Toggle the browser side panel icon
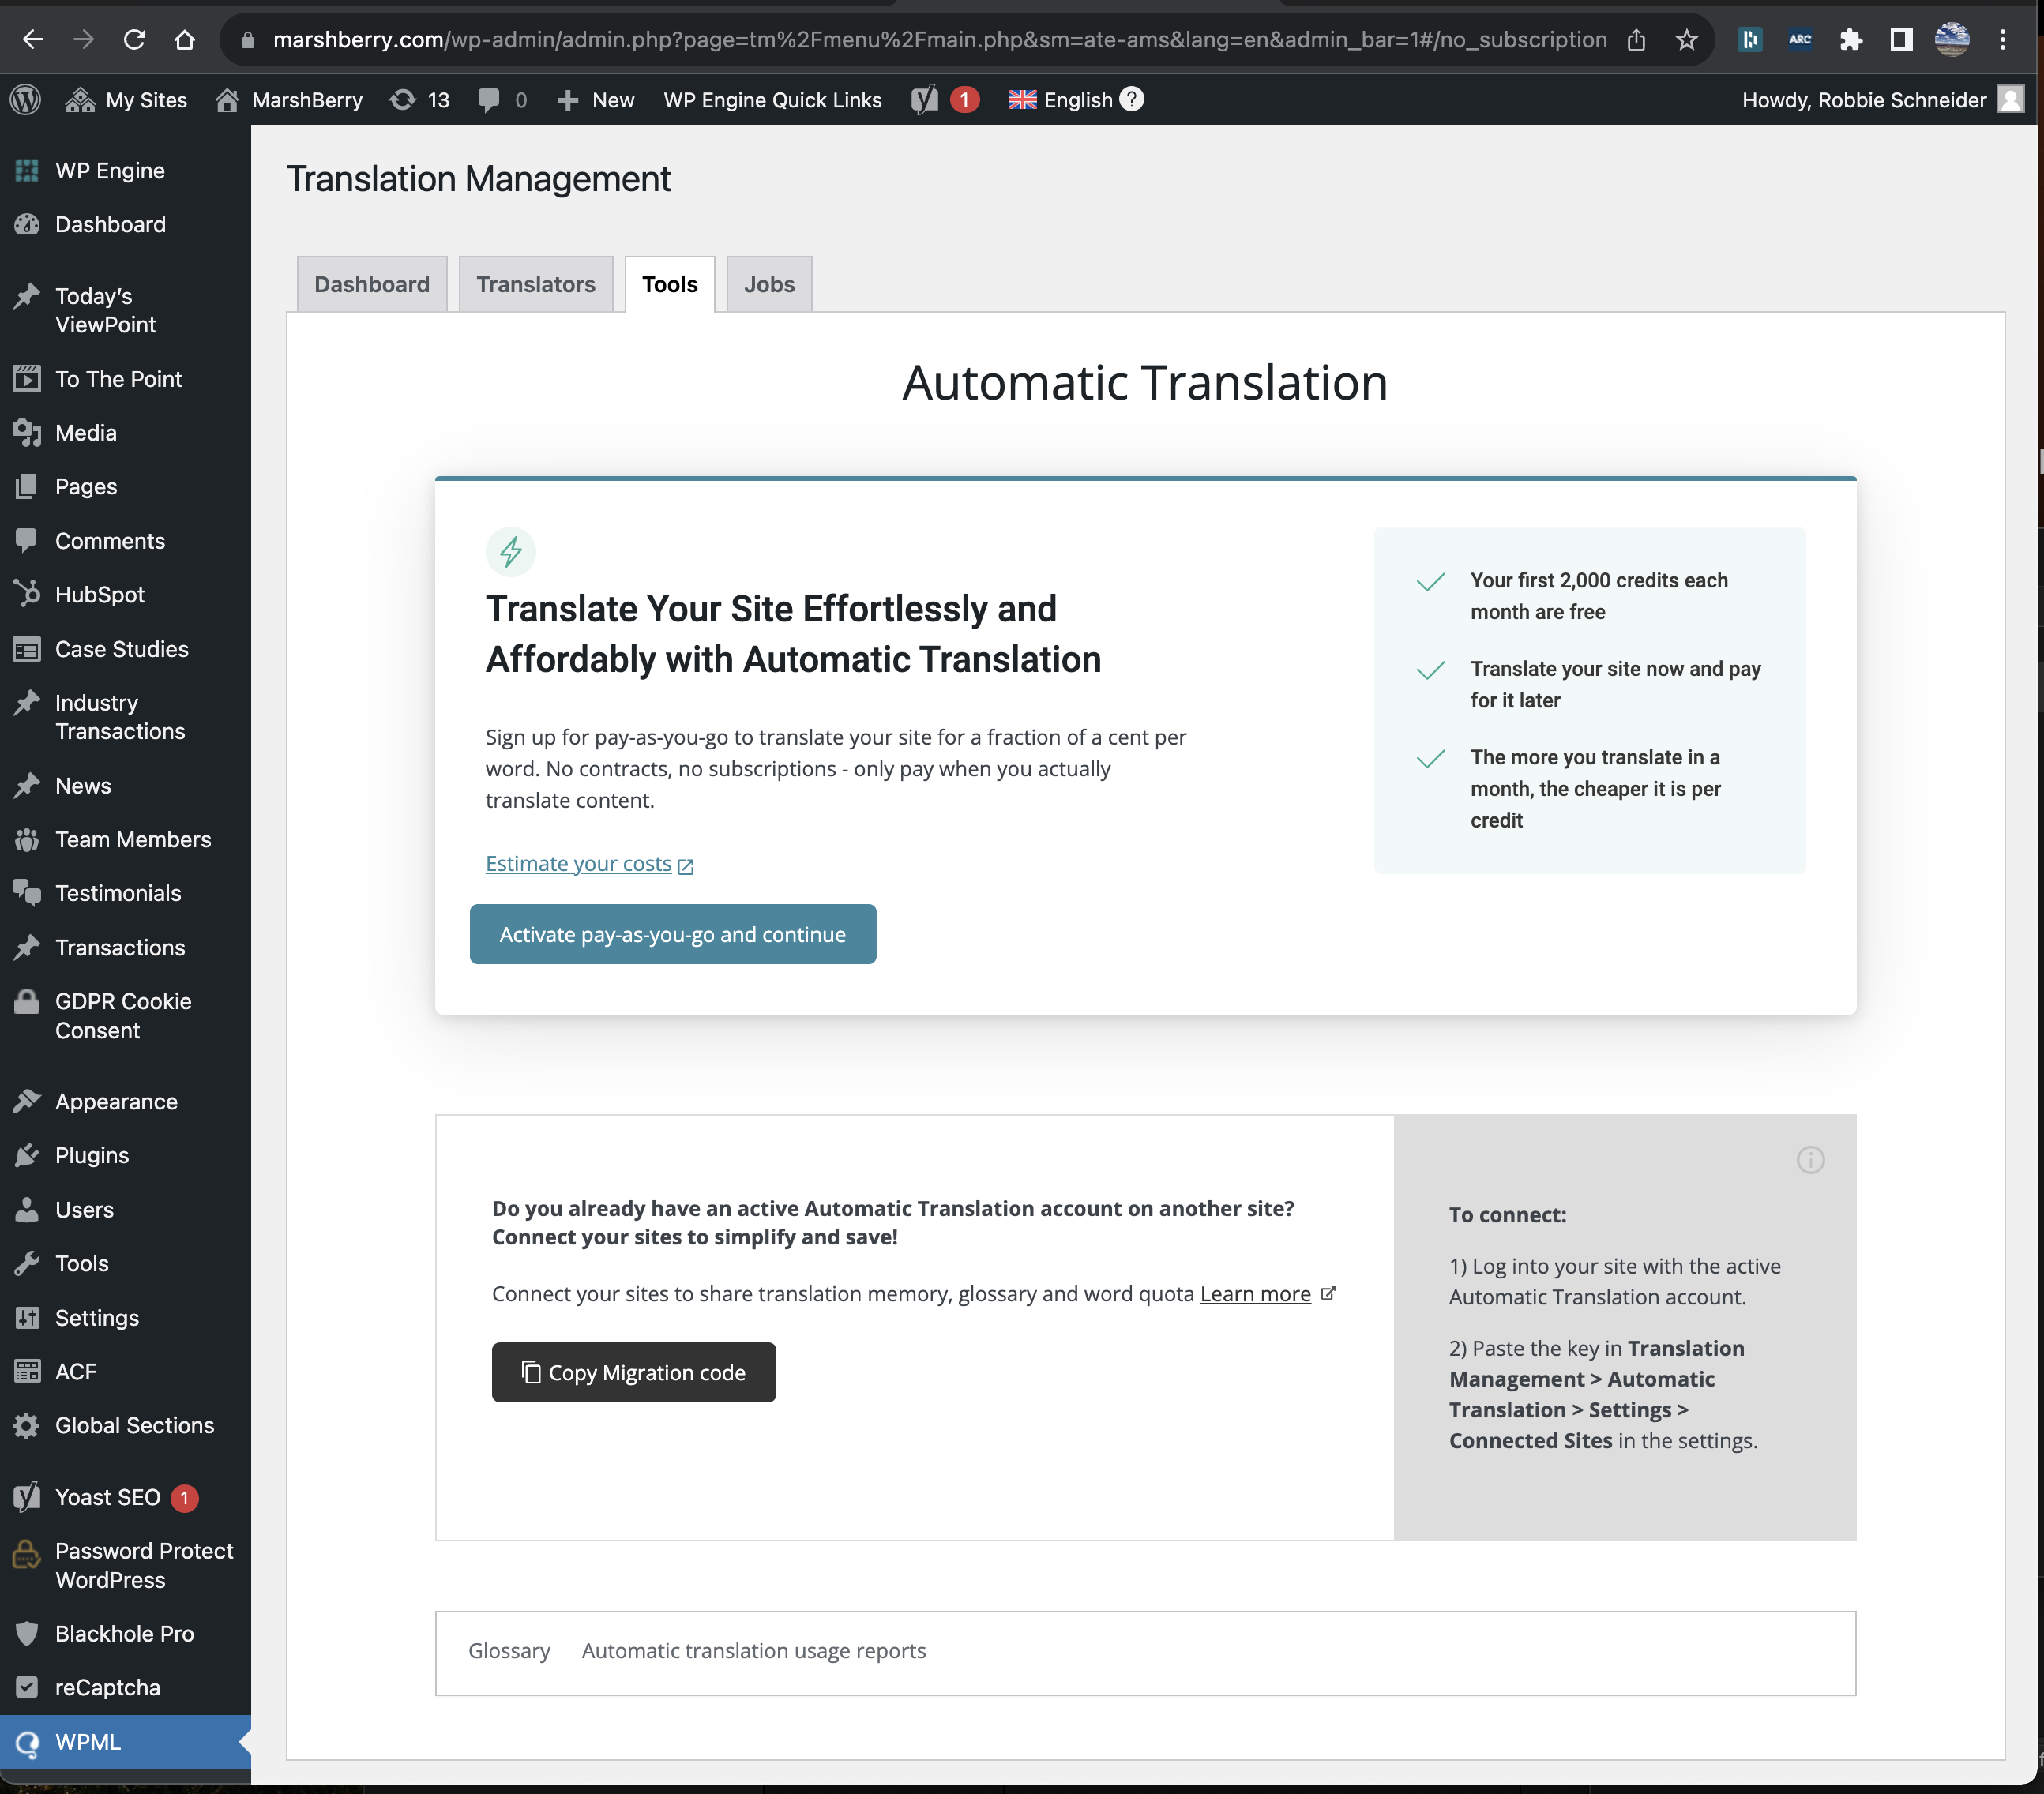Image resolution: width=2044 pixels, height=1794 pixels. 1901,40
